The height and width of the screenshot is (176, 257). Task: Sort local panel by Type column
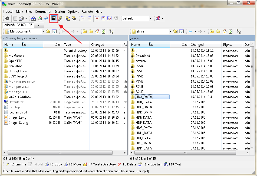click(x=76, y=45)
